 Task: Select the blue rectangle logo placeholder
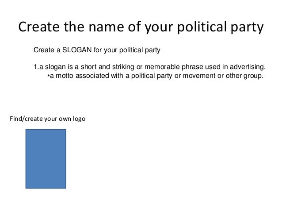[46, 158]
